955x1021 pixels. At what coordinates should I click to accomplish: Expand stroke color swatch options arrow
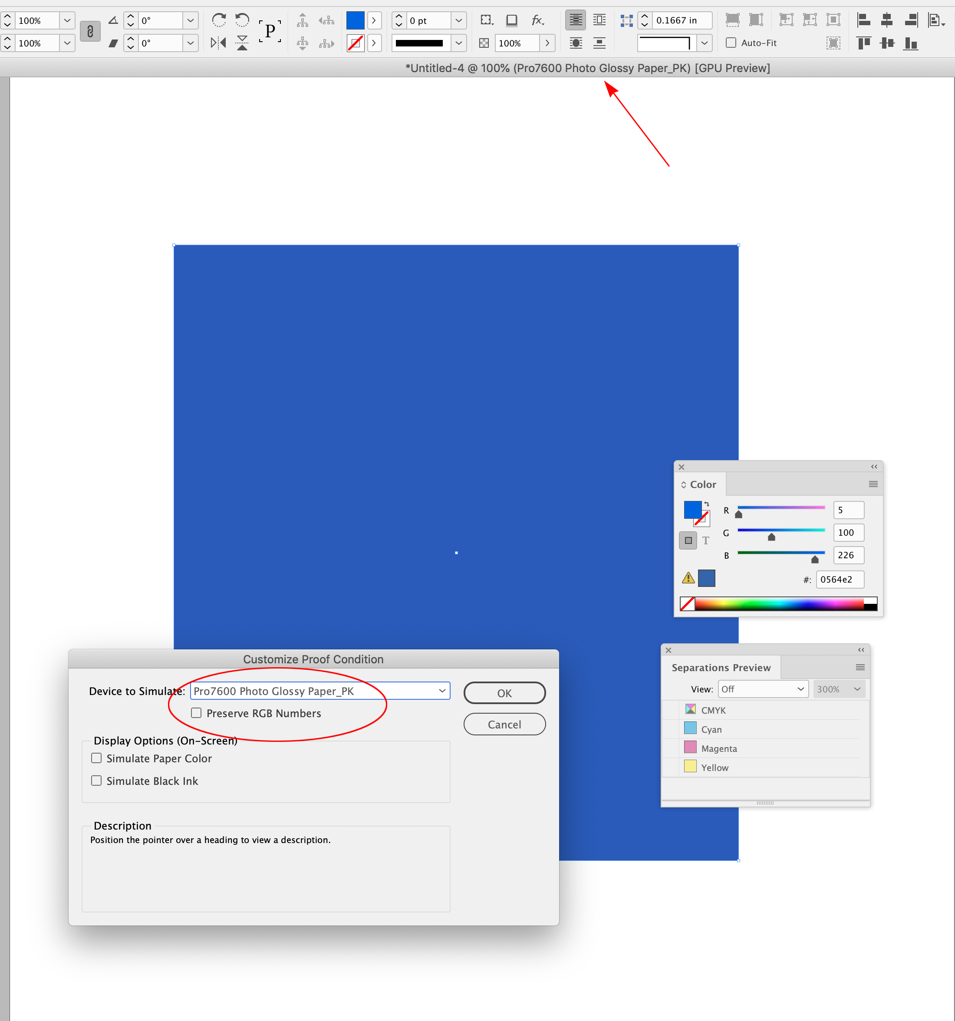[x=374, y=43]
